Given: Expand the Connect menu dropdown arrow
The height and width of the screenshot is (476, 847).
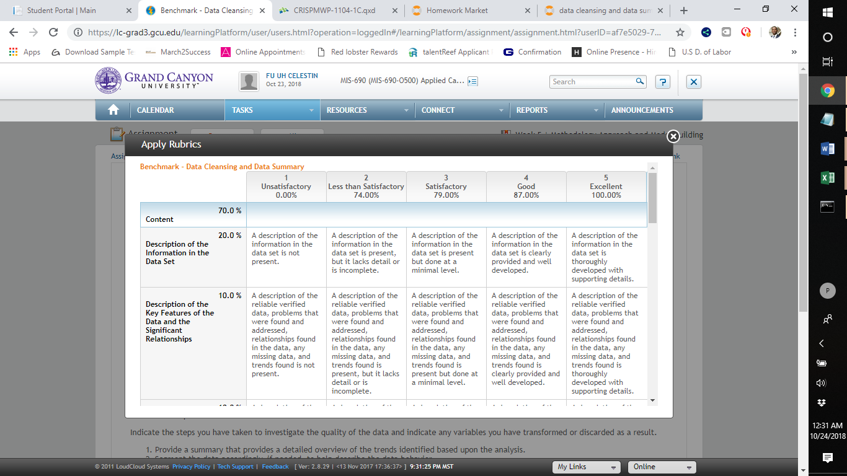Looking at the screenshot, I should [x=501, y=110].
